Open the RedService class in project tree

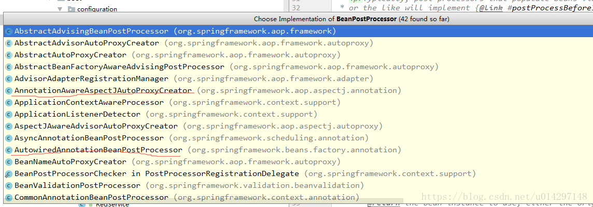click(x=112, y=204)
